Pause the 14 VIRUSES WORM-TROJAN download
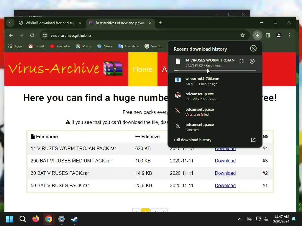 (242, 61)
